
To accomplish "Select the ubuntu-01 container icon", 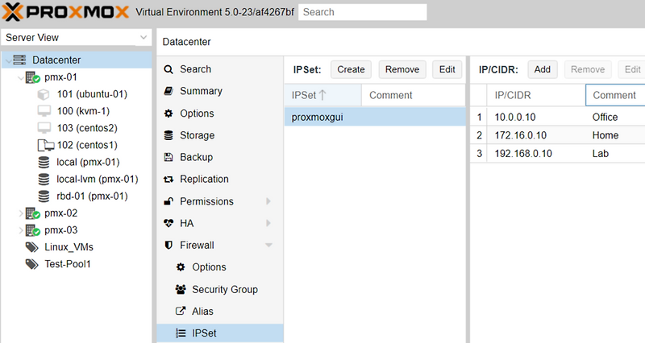I will [x=44, y=94].
